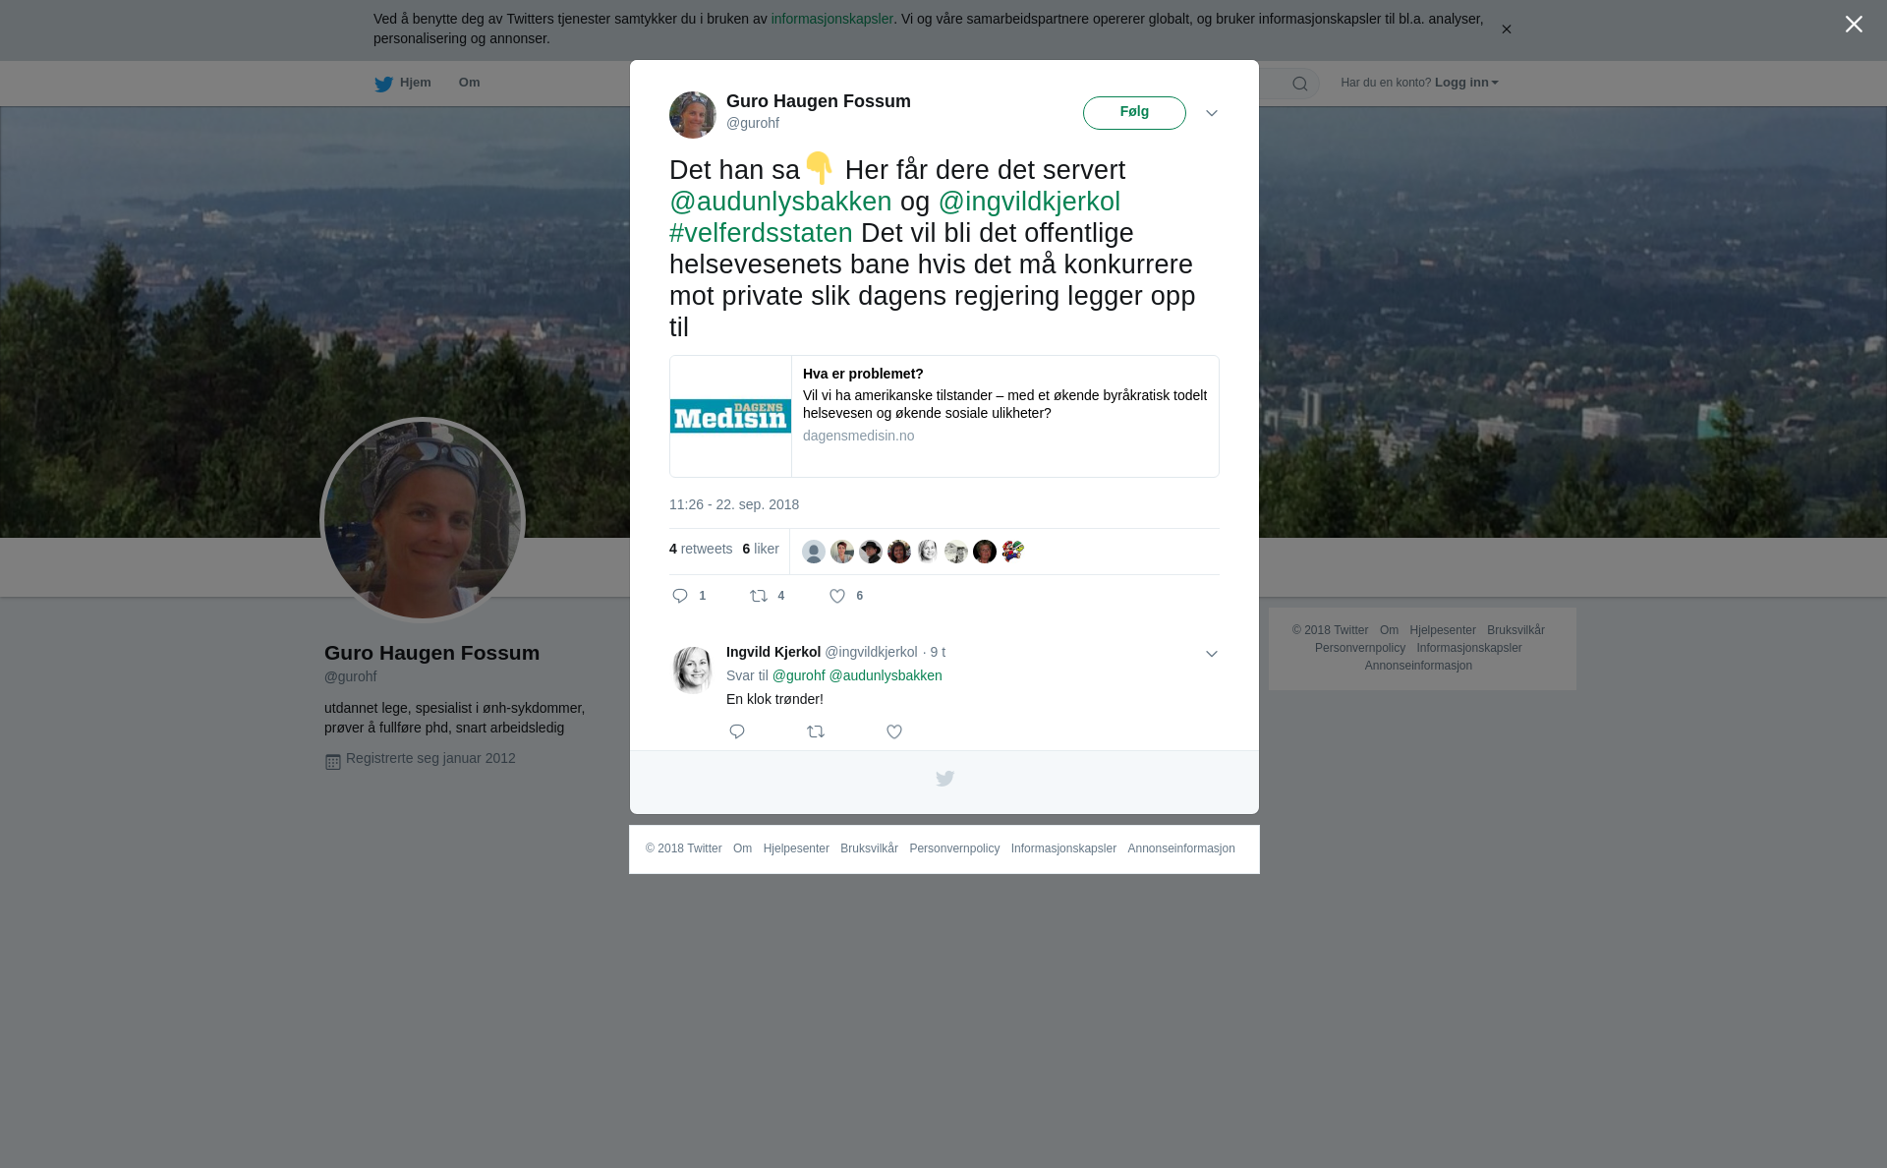Like the main tweet with the heart icon

pos(837,596)
